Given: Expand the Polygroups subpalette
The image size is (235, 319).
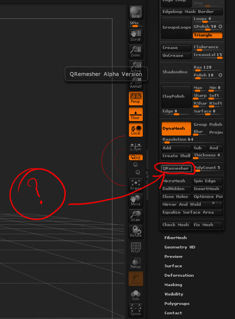Looking at the screenshot, I should tap(177, 303).
